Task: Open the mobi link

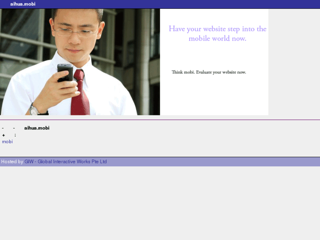Action: pos(7,141)
